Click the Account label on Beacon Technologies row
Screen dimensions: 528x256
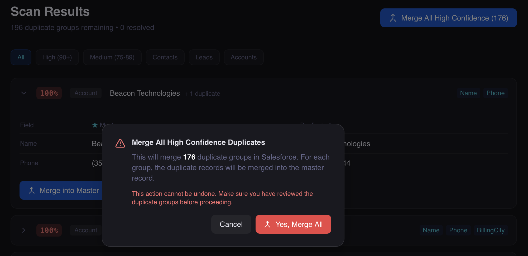[86, 93]
